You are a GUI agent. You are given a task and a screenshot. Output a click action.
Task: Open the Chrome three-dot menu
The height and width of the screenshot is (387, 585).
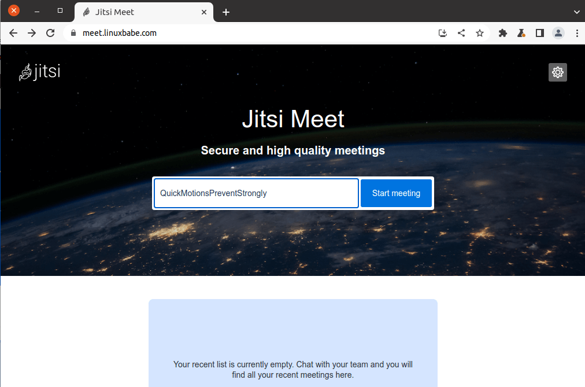pos(577,33)
